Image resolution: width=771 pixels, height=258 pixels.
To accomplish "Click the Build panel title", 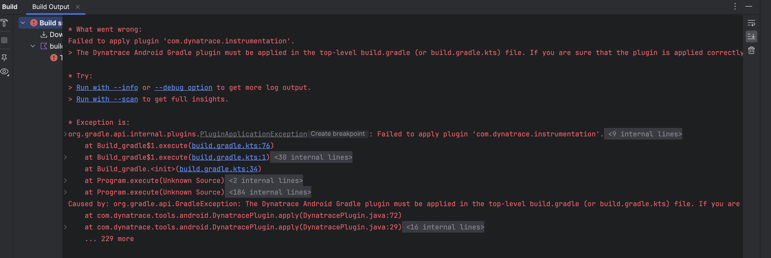I will pyautogui.click(x=10, y=7).
